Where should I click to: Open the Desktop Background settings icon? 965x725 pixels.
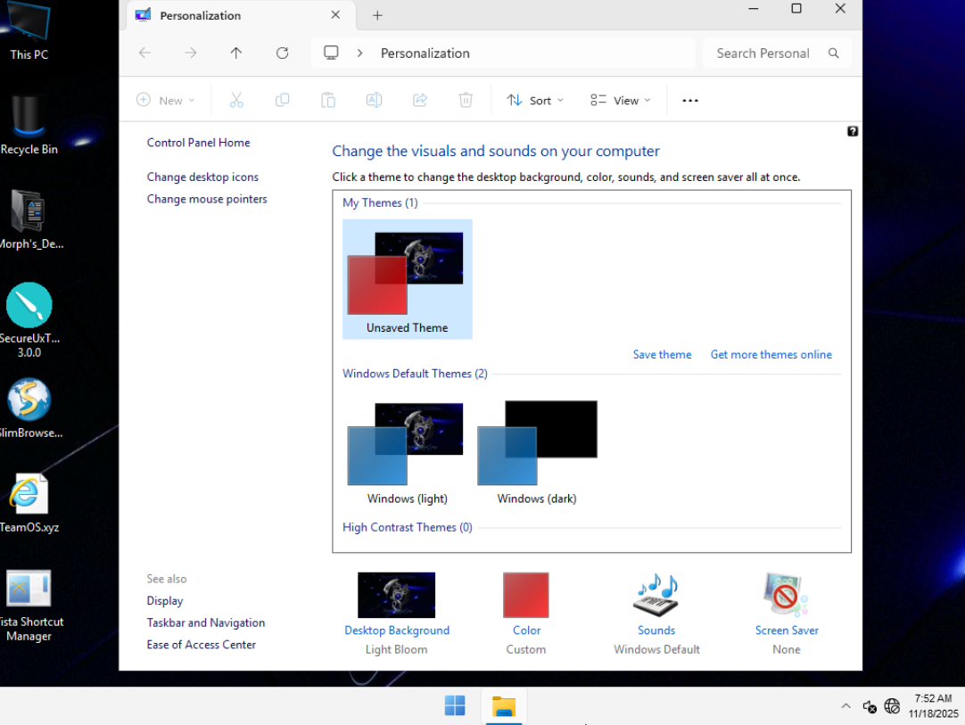click(x=396, y=596)
